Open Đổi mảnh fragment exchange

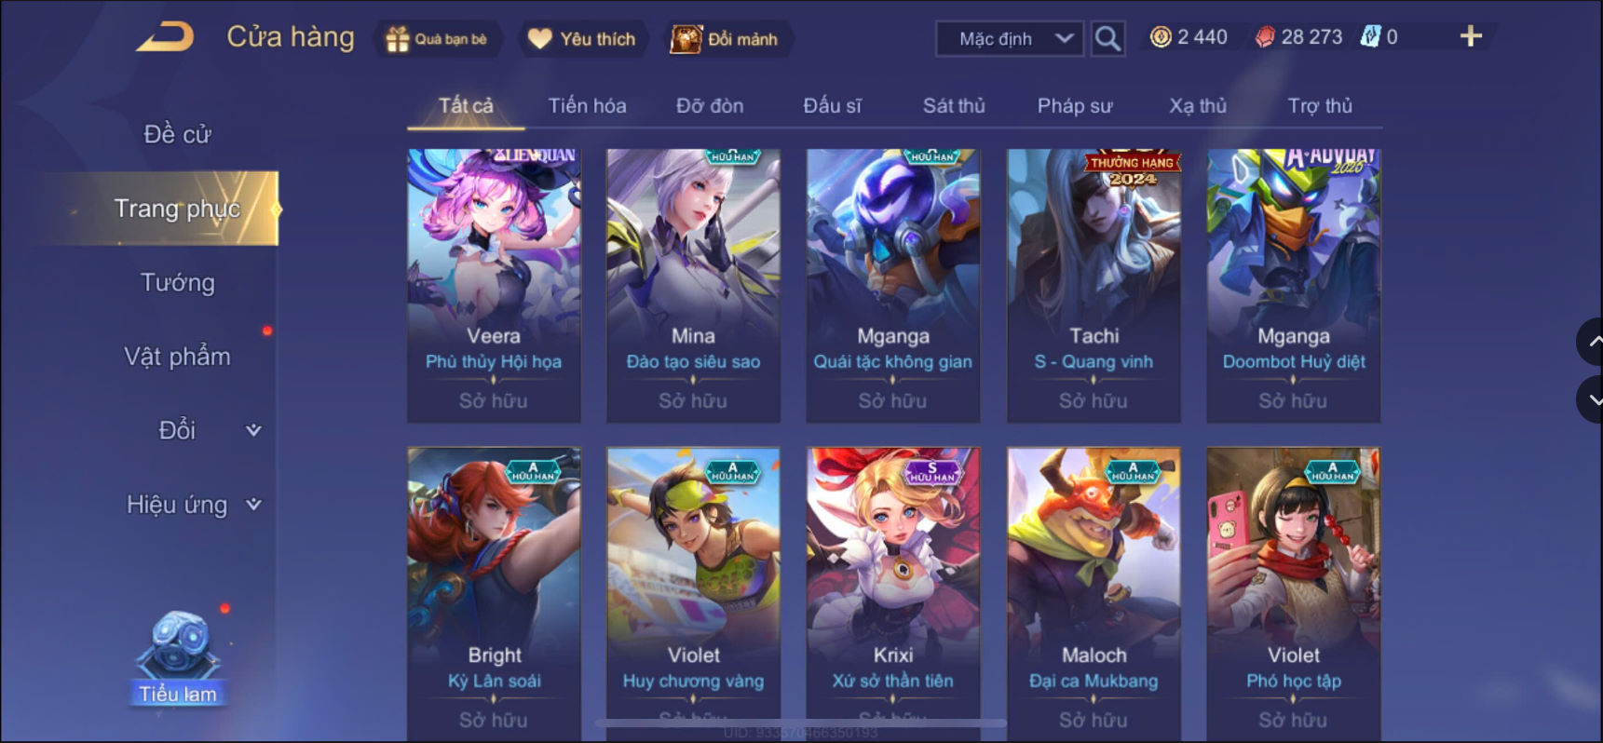[726, 39]
